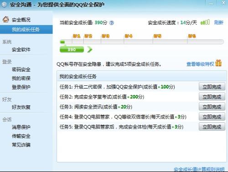Open 安全软件 under 系统
Screen dimensions: 228x172
21,49
